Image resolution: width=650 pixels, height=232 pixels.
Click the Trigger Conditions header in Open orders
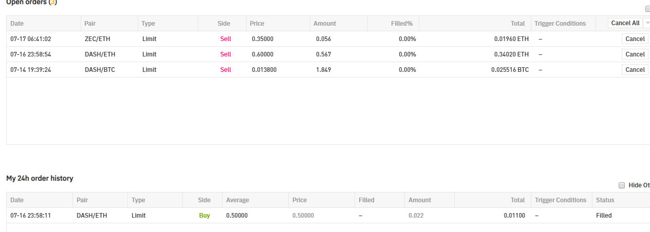(x=560, y=24)
